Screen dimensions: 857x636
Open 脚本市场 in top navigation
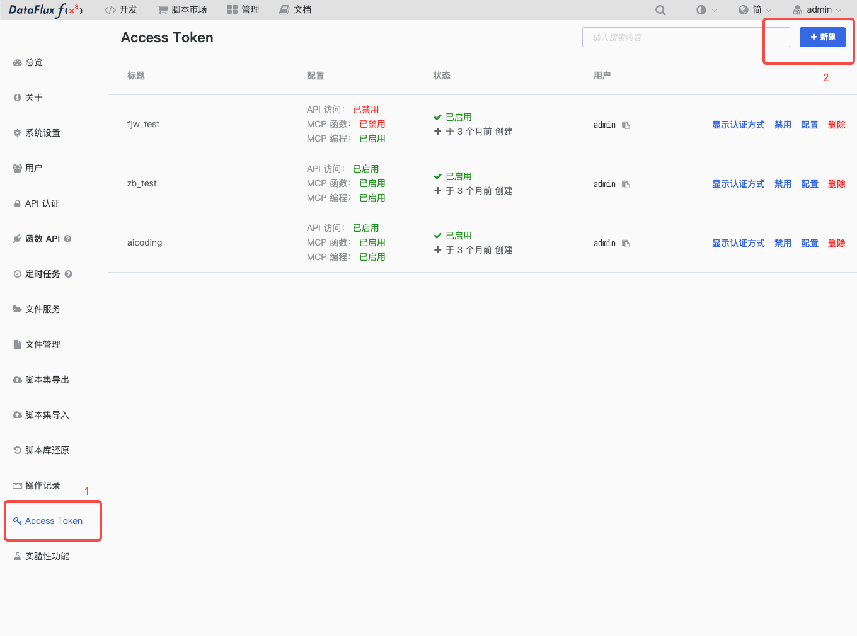182,10
